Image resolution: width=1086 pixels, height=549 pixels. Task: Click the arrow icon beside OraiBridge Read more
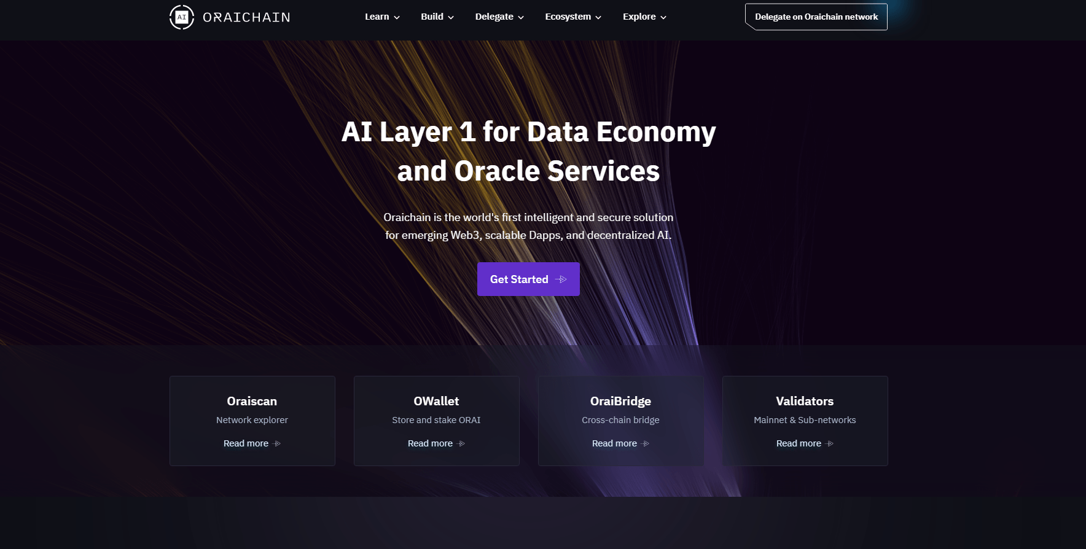tap(646, 443)
